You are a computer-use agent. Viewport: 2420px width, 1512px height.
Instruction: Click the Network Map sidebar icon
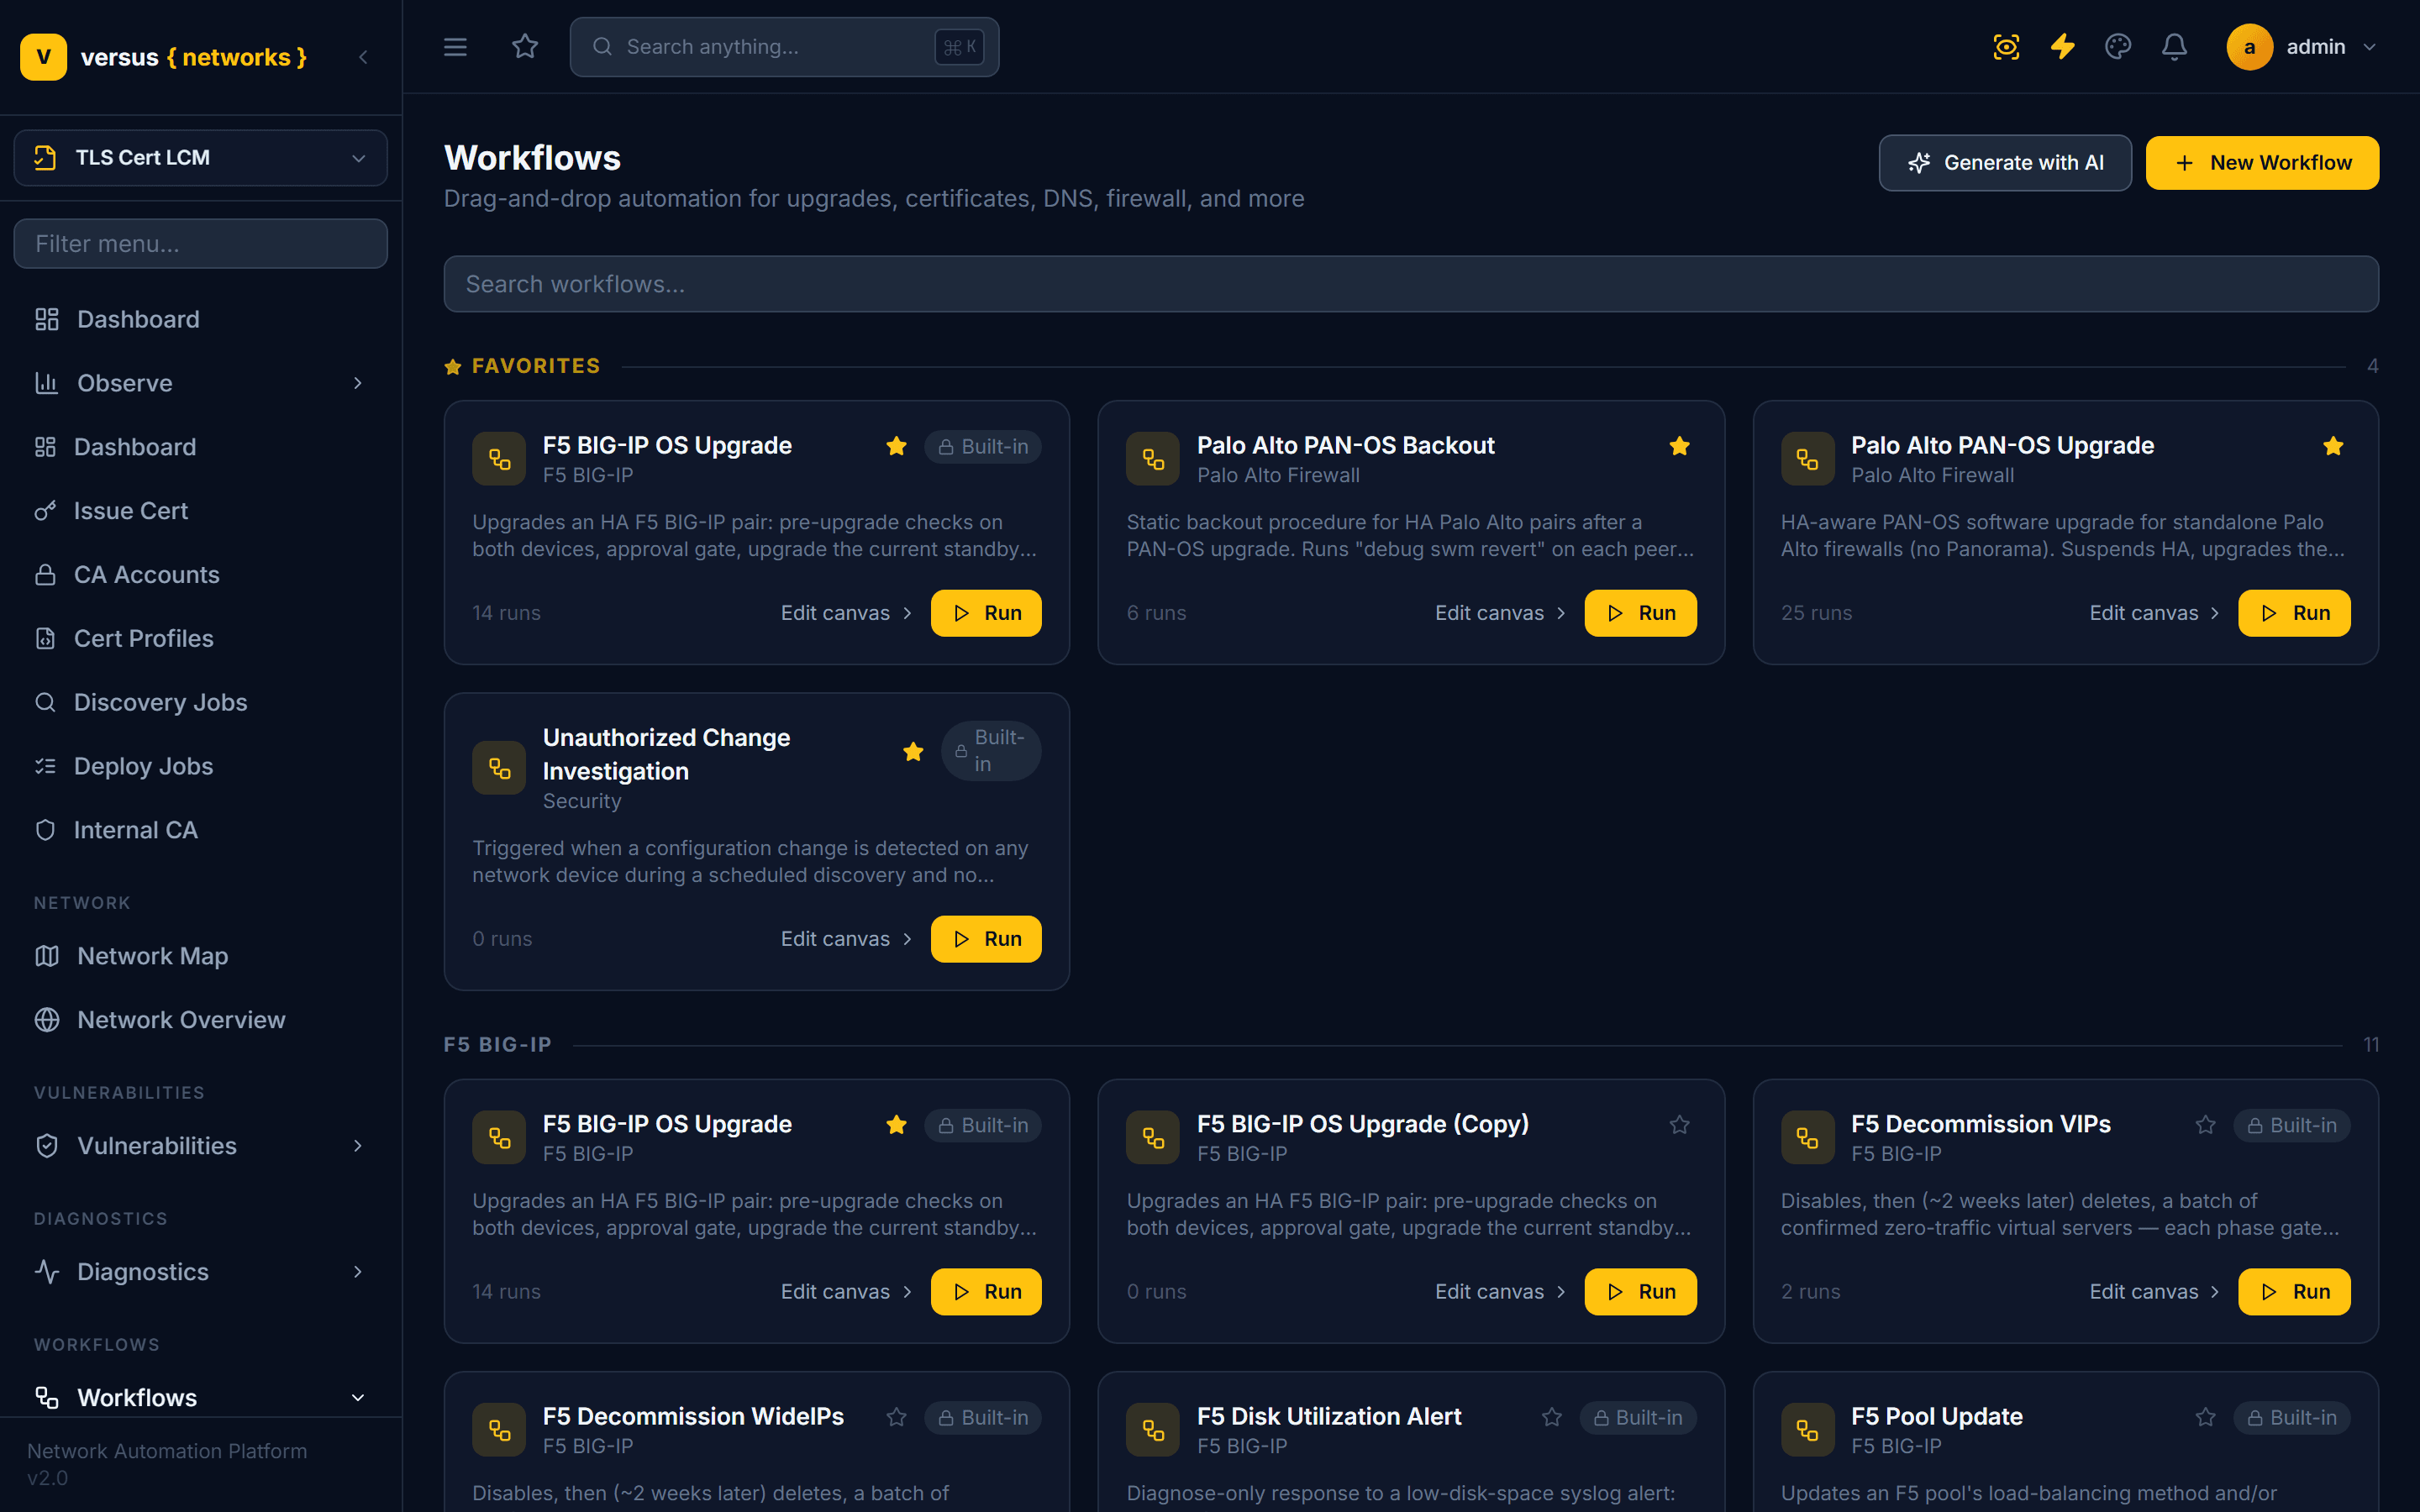pyautogui.click(x=47, y=956)
